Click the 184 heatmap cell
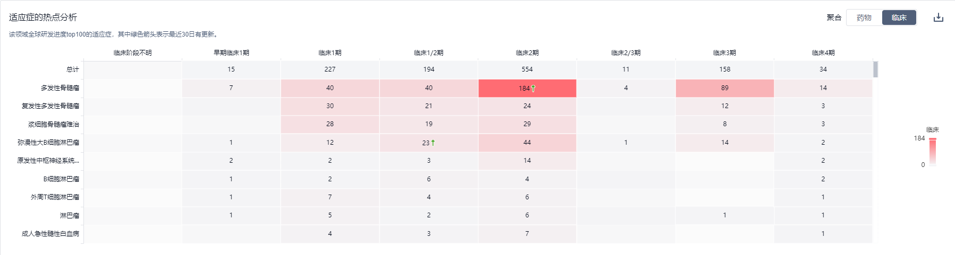955x255 pixels. 527,88
